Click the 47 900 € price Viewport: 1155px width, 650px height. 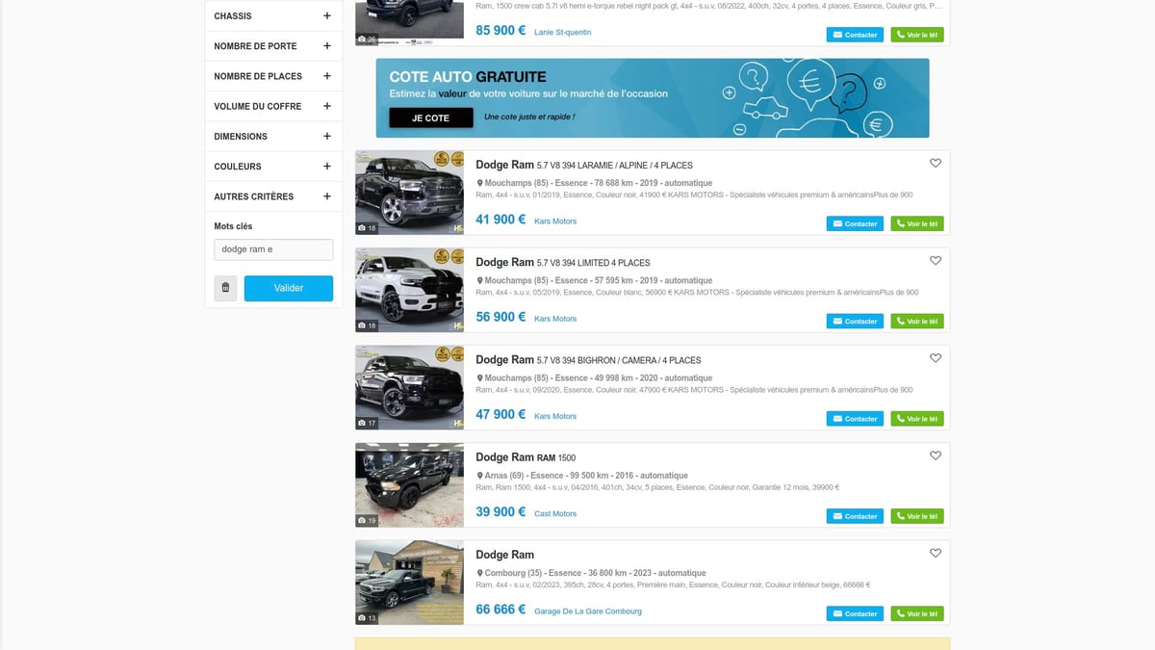tap(500, 414)
